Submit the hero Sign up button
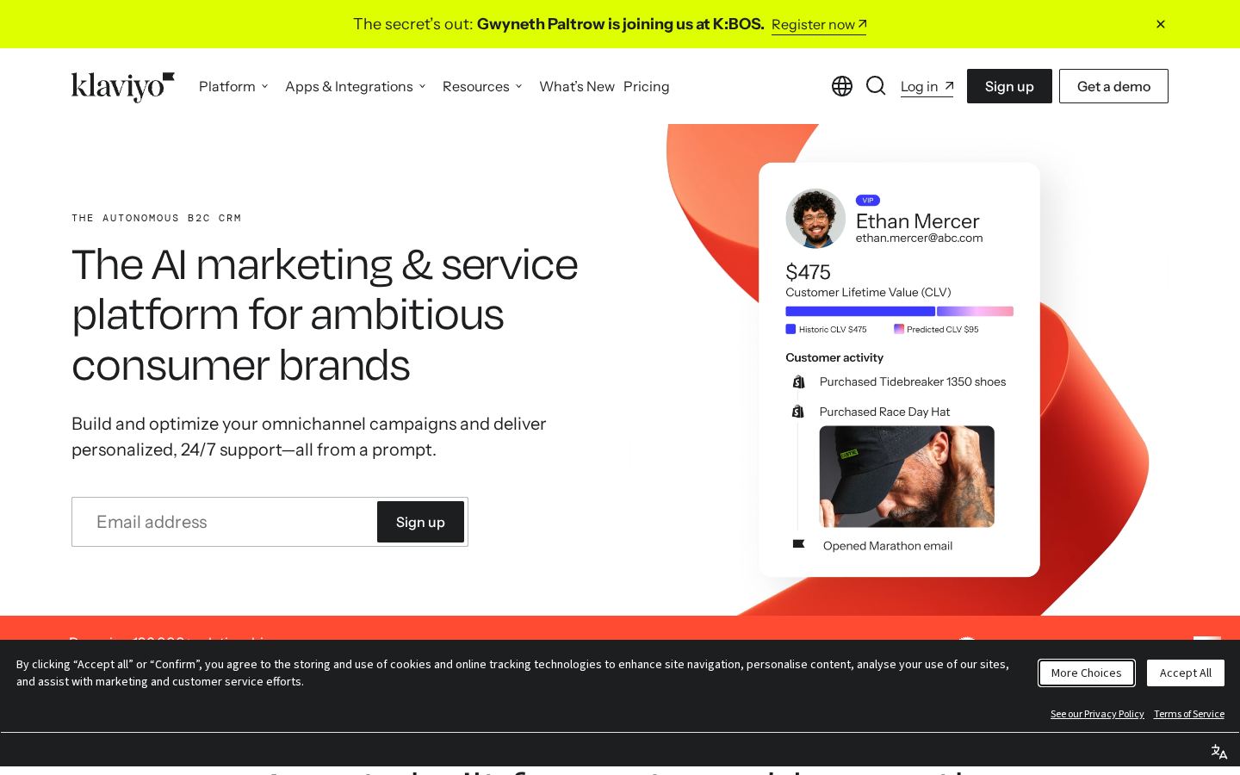The height and width of the screenshot is (775, 1240). (x=420, y=522)
